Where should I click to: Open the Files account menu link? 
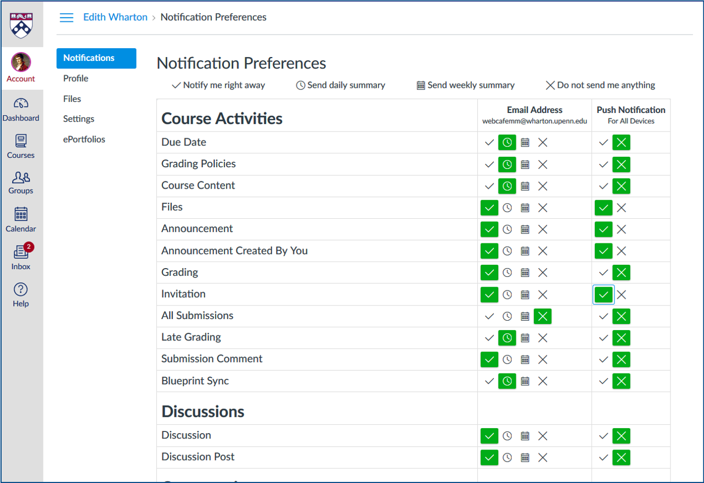coord(72,99)
